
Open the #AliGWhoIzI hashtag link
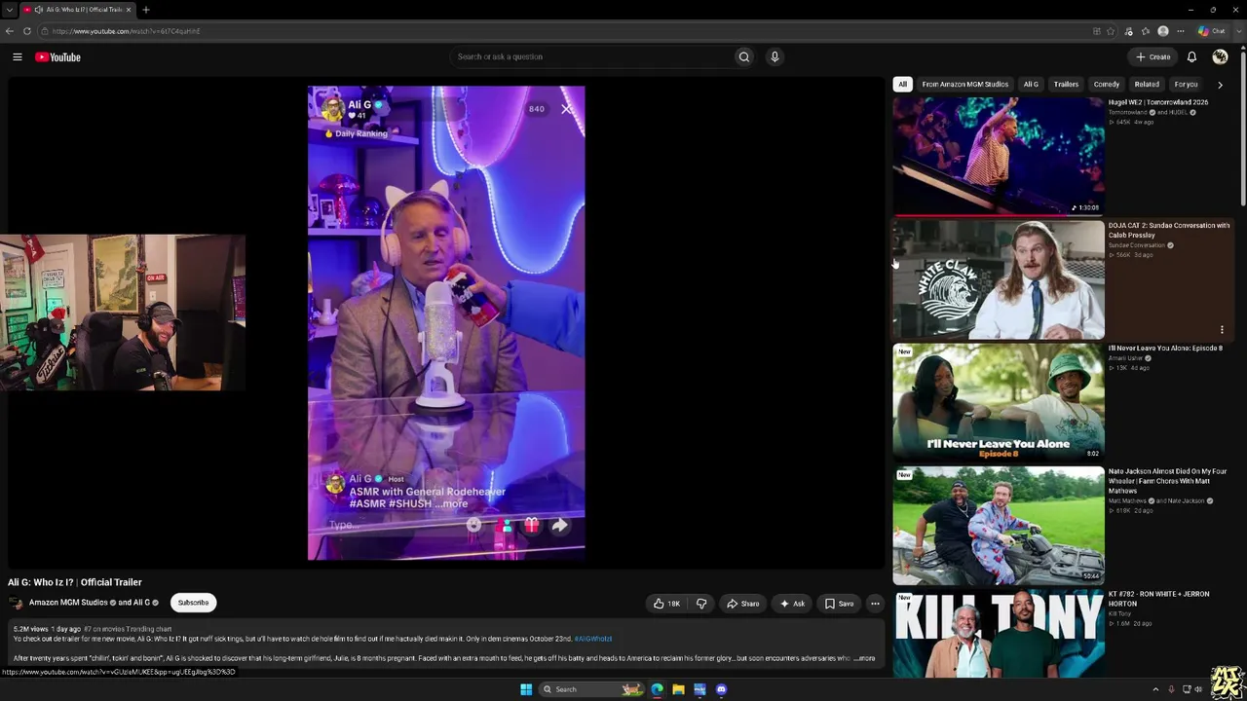[x=593, y=639]
